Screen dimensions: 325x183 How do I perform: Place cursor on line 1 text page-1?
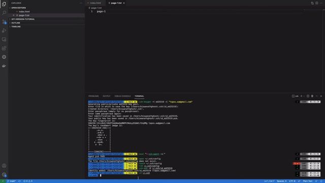(x=101, y=11)
